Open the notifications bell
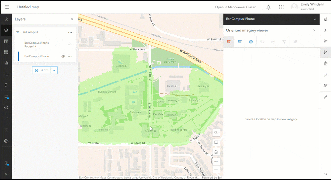The image size is (331, 180). 268,7
